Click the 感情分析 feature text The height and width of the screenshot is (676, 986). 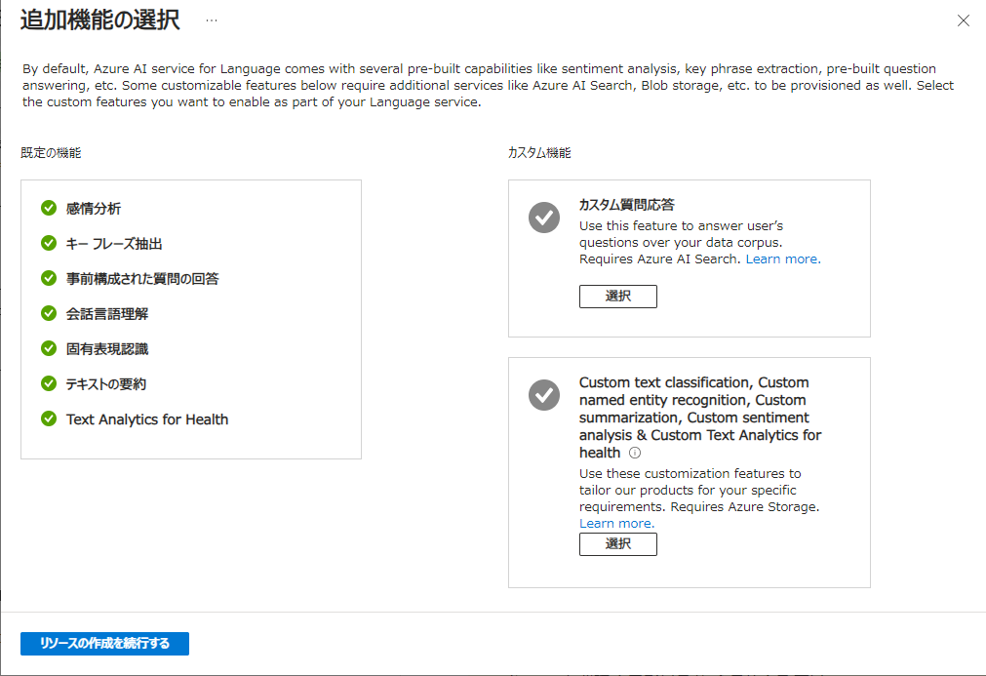(x=93, y=209)
